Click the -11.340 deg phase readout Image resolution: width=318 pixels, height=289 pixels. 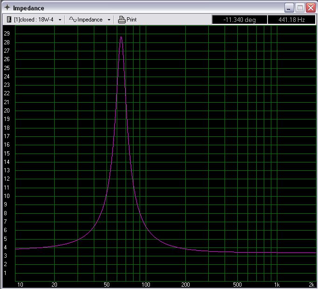[x=240, y=20]
